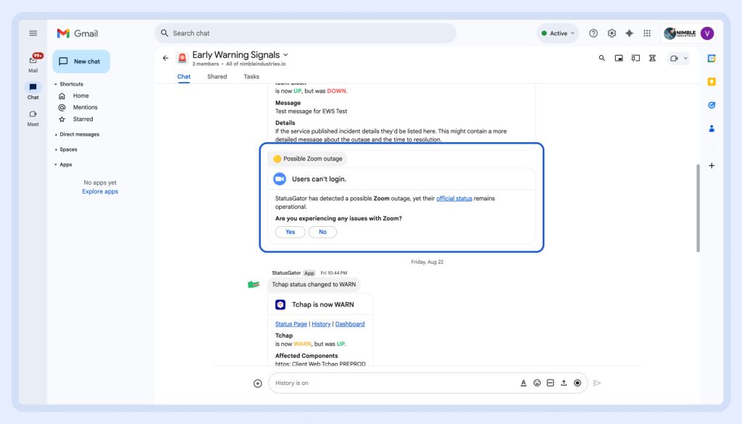
Task: Toggle text formatting options in composer
Action: 523,383
